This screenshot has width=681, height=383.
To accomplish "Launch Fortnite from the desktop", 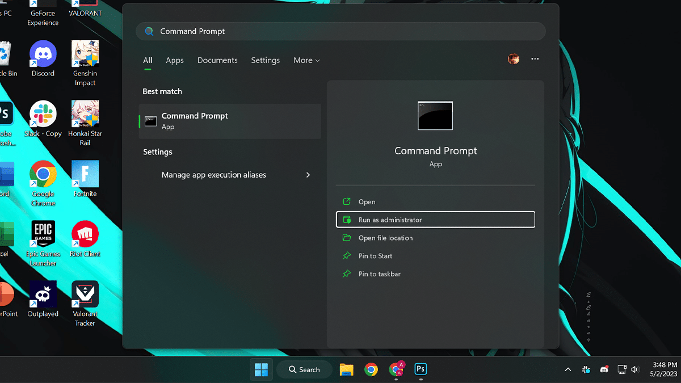I will pyautogui.click(x=85, y=175).
